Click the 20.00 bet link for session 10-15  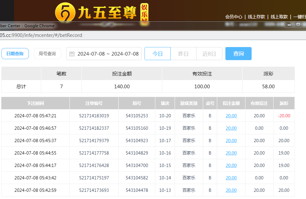(x=231, y=165)
